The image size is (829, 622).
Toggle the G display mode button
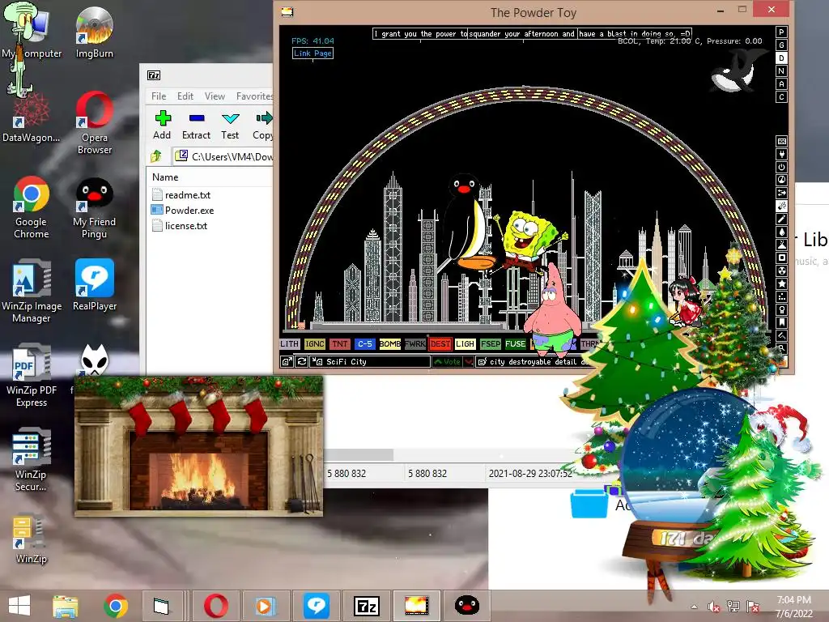click(x=781, y=45)
